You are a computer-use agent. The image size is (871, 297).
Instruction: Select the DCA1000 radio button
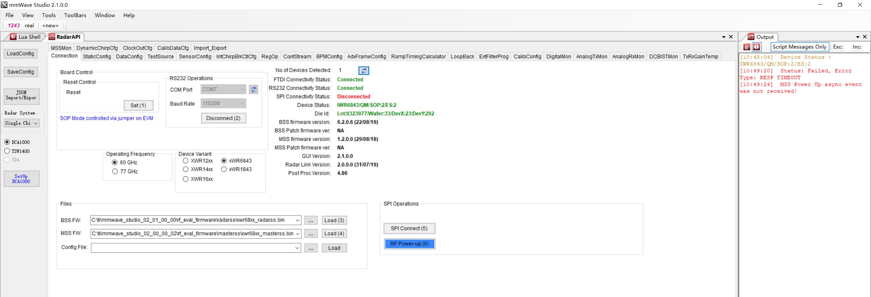tap(7, 142)
